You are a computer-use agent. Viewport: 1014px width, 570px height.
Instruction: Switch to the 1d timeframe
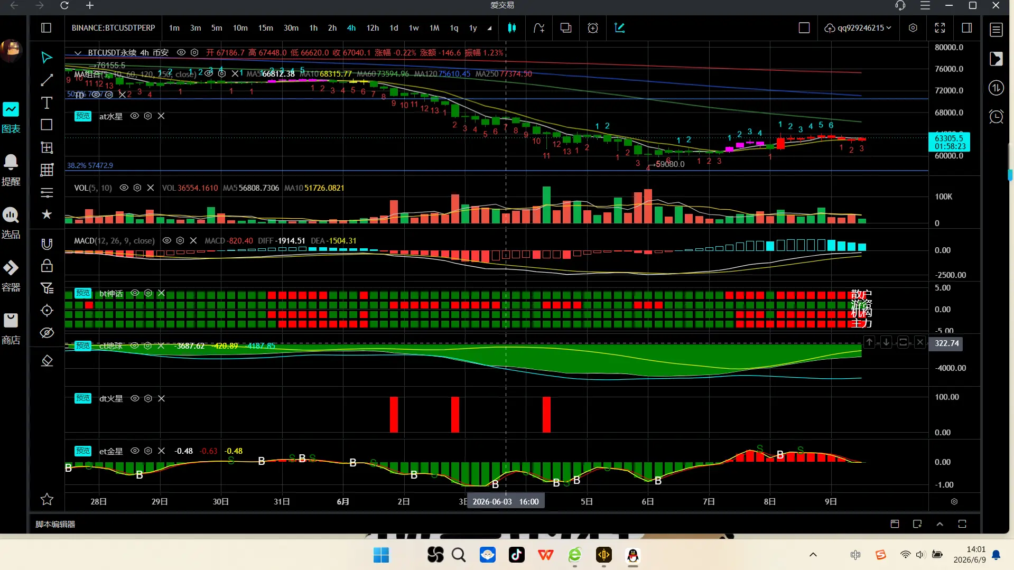394,28
